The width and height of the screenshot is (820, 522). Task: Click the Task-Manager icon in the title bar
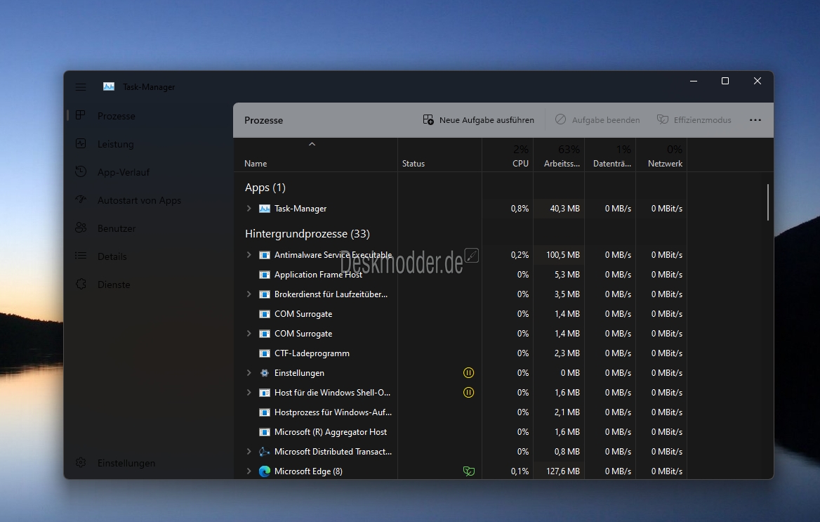[109, 87]
